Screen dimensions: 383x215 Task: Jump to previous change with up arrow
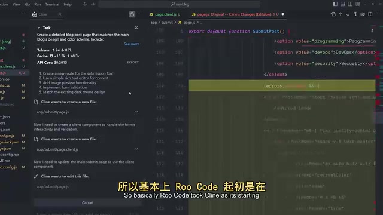pos(341,14)
